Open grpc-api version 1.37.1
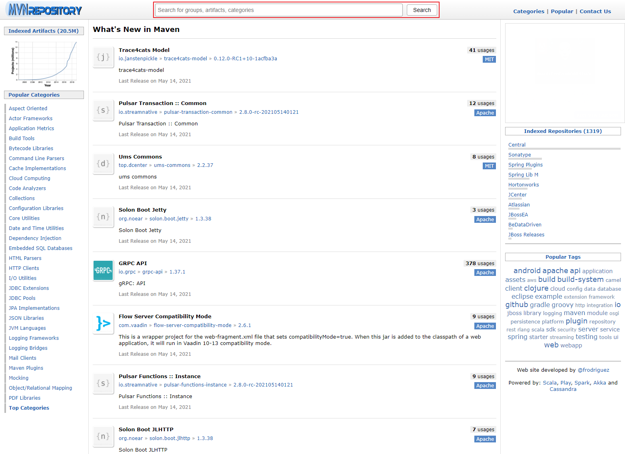The width and height of the screenshot is (625, 454). [177, 272]
